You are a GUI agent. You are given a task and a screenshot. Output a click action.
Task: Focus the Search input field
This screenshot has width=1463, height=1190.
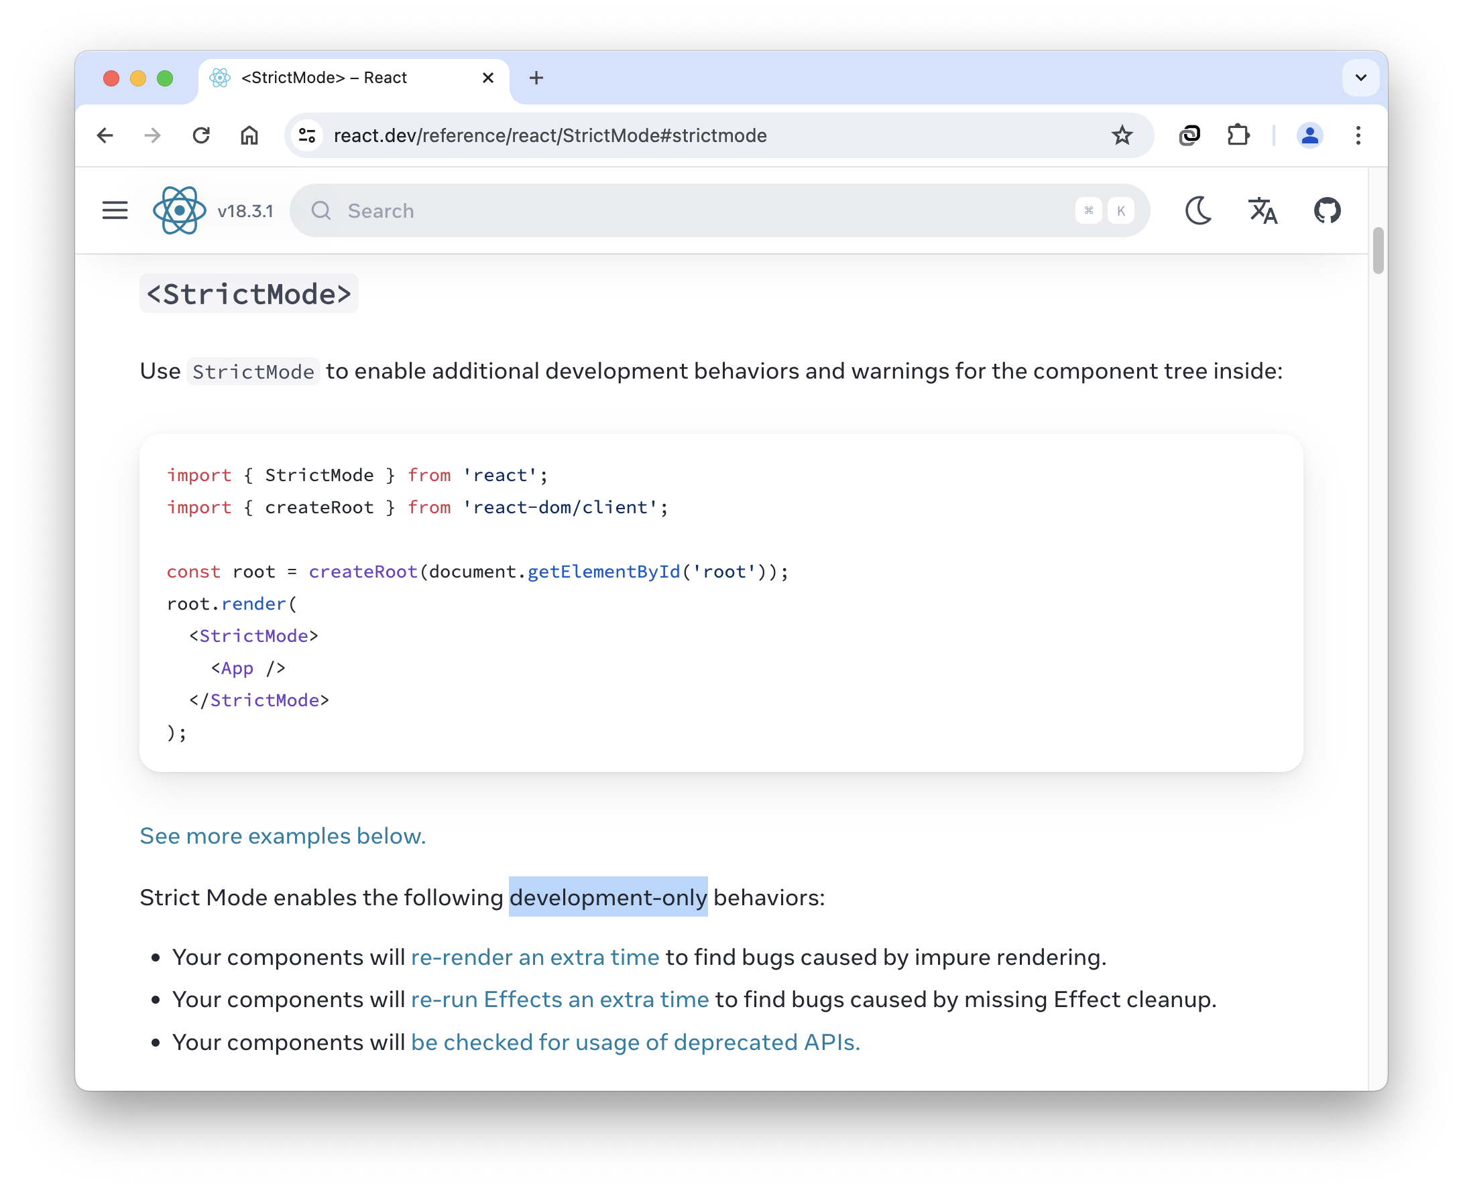click(x=719, y=210)
